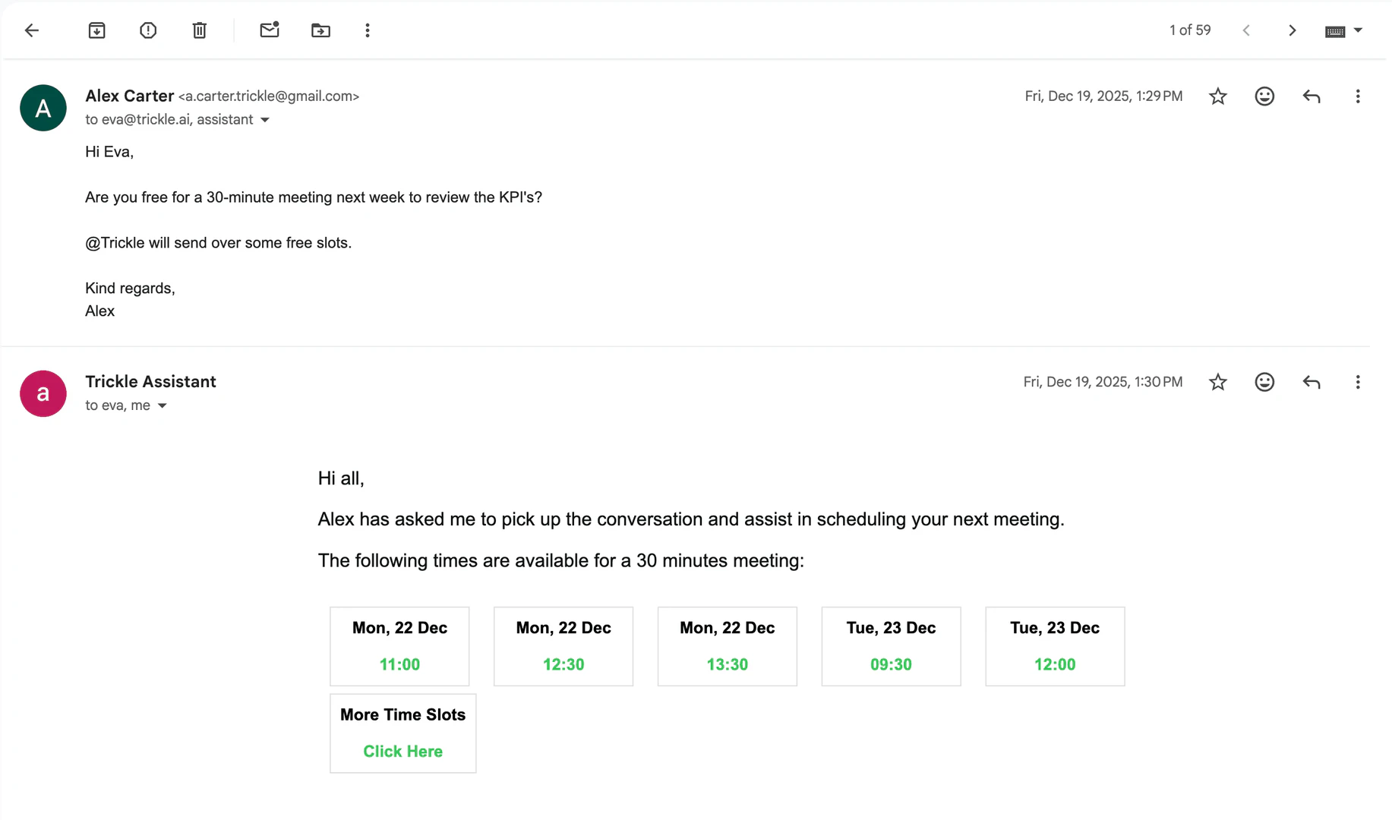Image resolution: width=1392 pixels, height=820 pixels.
Task: Open the toolbar More options menu
Action: (x=368, y=30)
